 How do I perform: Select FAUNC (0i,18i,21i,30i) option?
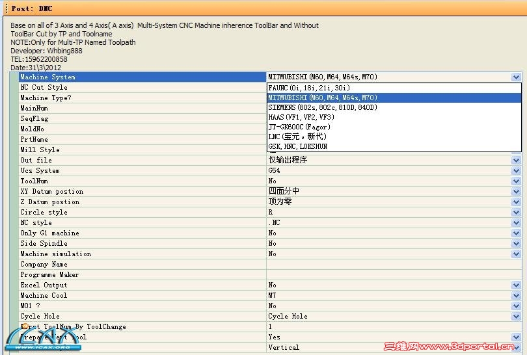point(394,88)
